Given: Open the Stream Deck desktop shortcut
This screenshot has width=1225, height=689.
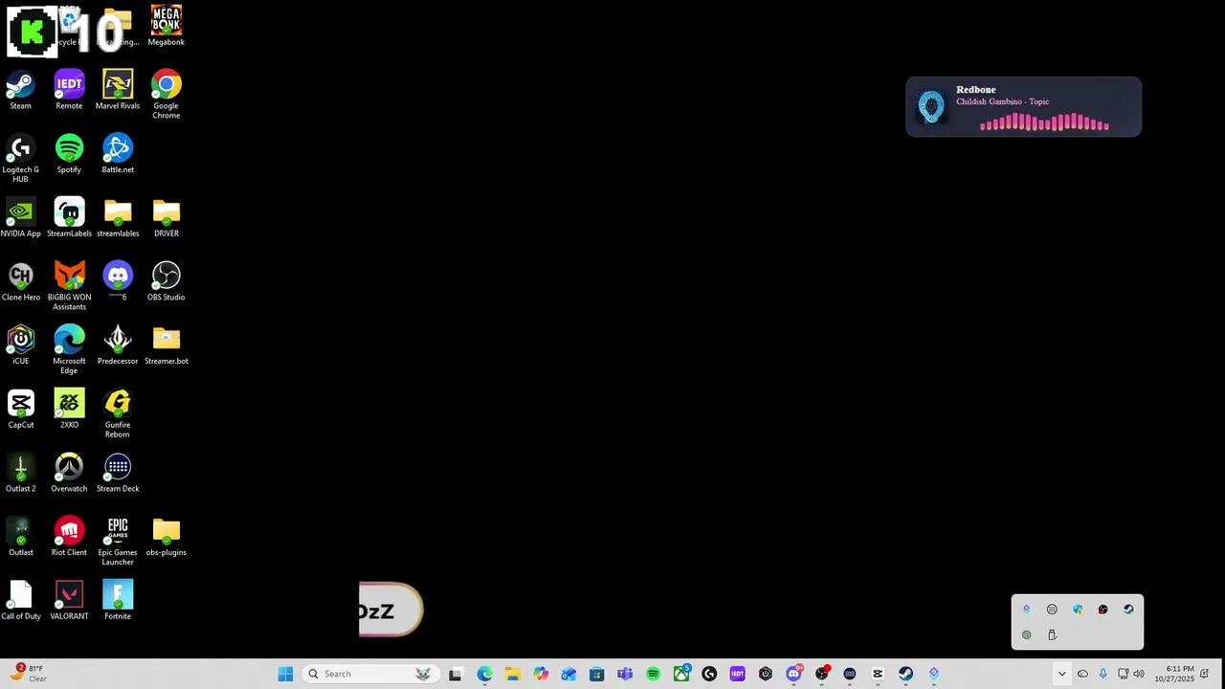Looking at the screenshot, I should tap(118, 472).
